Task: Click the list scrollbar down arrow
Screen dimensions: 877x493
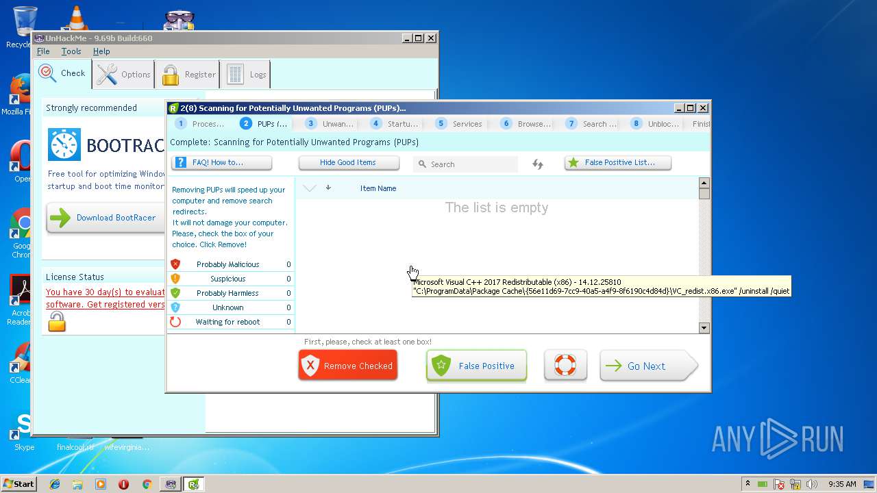Action: pyautogui.click(x=704, y=328)
